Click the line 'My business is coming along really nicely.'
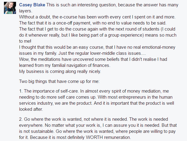This screenshot has height=141, width=187. [x=60, y=71]
